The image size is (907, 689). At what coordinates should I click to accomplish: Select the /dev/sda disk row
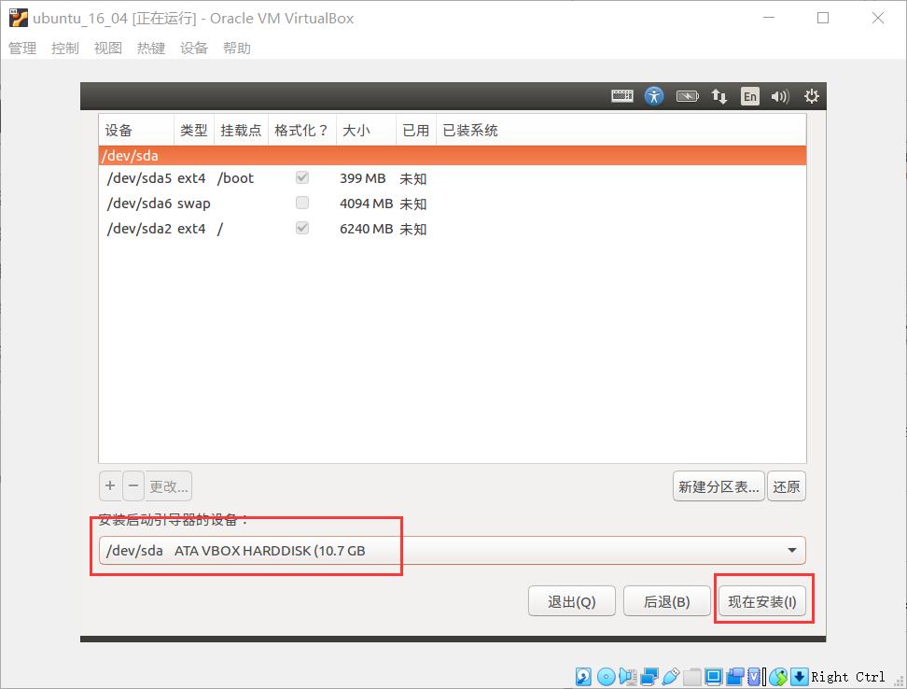point(453,156)
